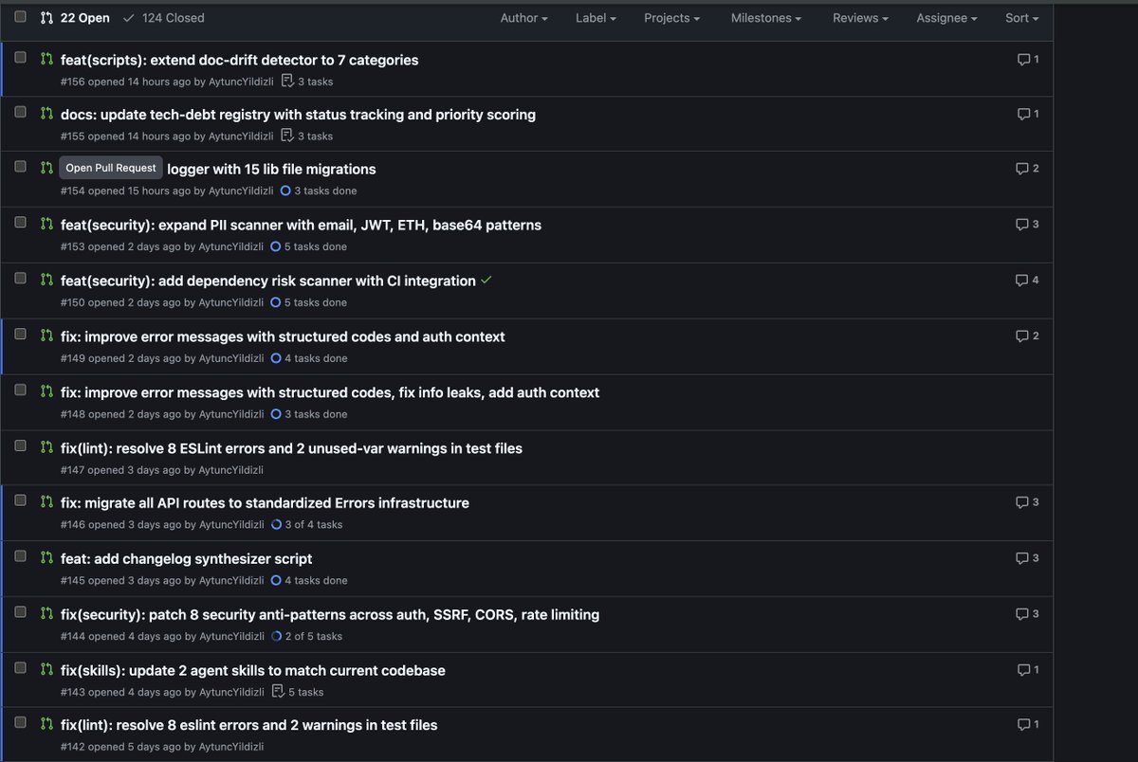Click pull request icon of PR #153
Viewport: 1138px width, 762px height.
[46, 225]
